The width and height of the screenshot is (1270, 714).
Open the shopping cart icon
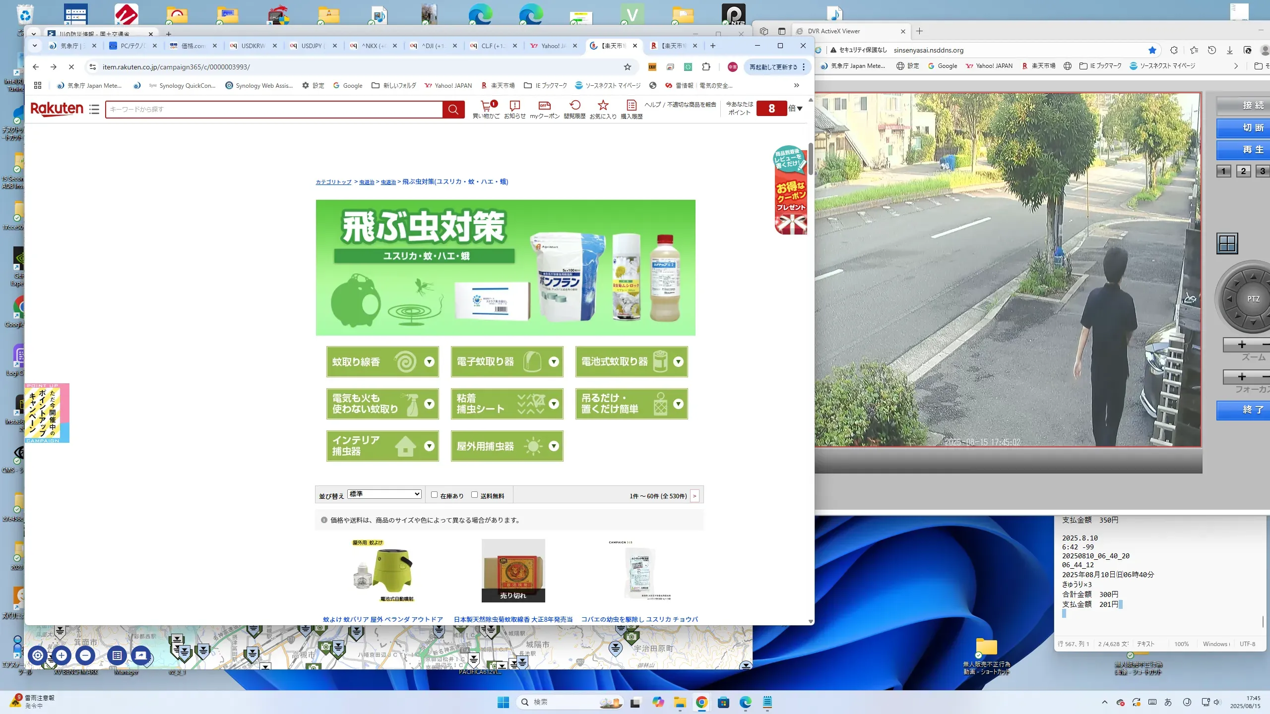click(486, 106)
